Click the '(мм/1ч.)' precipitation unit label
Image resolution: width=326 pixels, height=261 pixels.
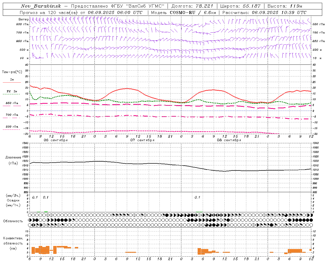pyautogui.click(x=13, y=205)
